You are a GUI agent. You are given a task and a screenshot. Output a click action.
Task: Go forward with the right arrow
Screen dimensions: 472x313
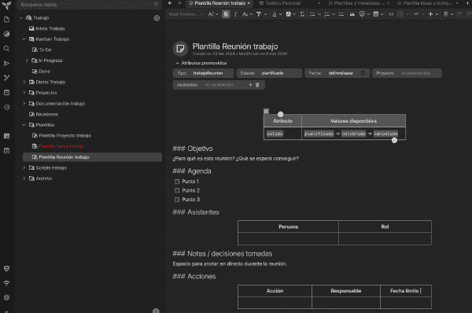coord(179,3)
